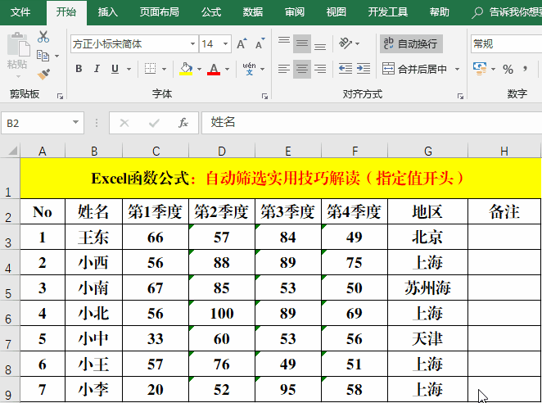Click the 粘贴 paste button
The height and width of the screenshot is (403, 542).
pos(16,53)
